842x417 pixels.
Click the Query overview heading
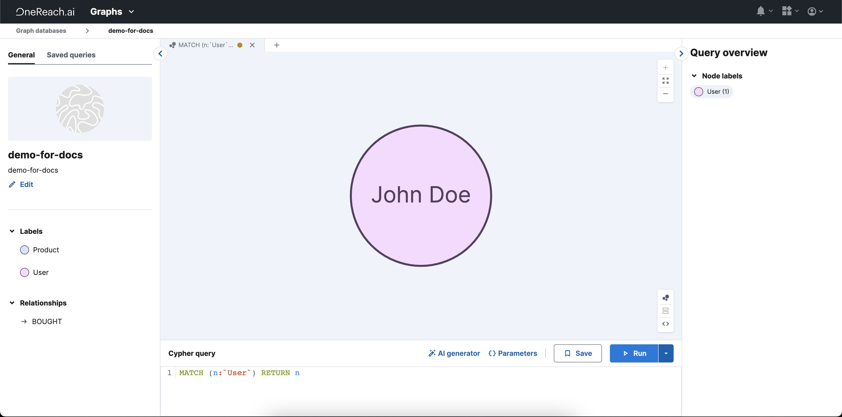tap(728, 53)
